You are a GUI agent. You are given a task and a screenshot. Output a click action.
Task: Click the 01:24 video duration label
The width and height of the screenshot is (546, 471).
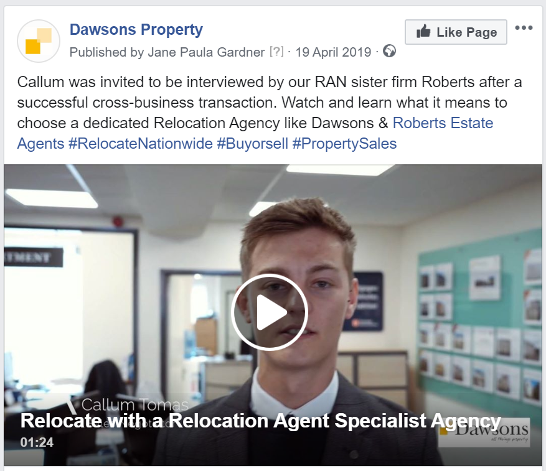click(x=37, y=442)
